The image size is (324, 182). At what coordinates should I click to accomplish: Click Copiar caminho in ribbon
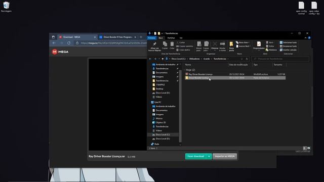[184, 46]
